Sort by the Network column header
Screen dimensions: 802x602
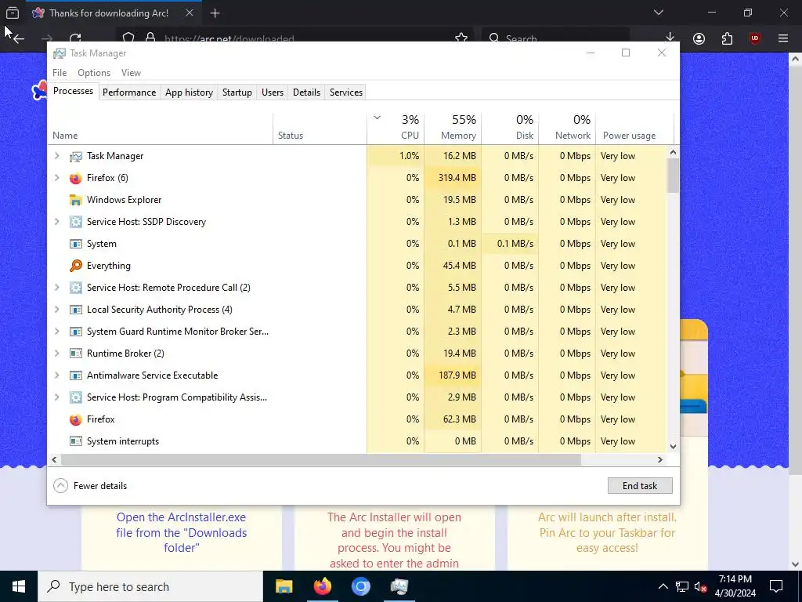pos(567,126)
